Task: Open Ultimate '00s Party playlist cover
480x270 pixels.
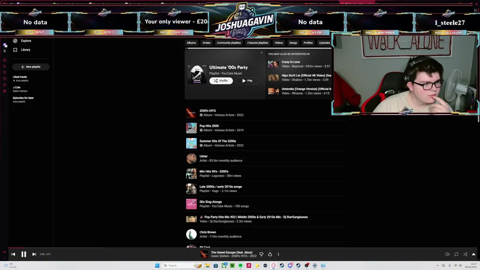Action: pos(197,74)
